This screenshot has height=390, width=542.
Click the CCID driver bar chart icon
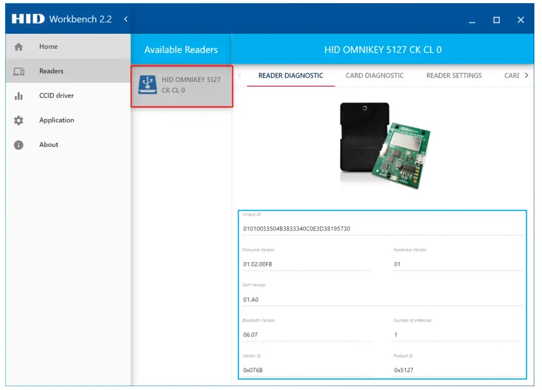(18, 96)
